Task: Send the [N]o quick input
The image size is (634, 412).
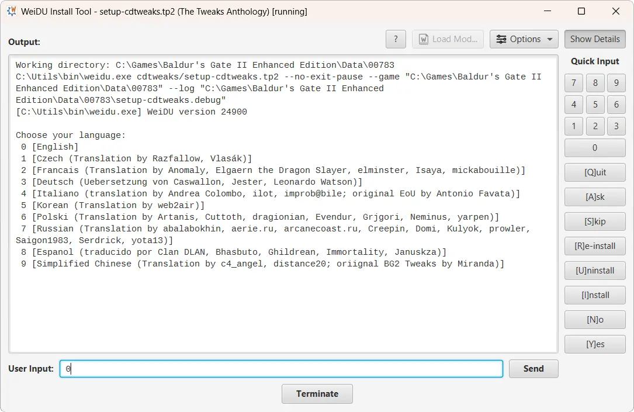Action: pyautogui.click(x=595, y=320)
